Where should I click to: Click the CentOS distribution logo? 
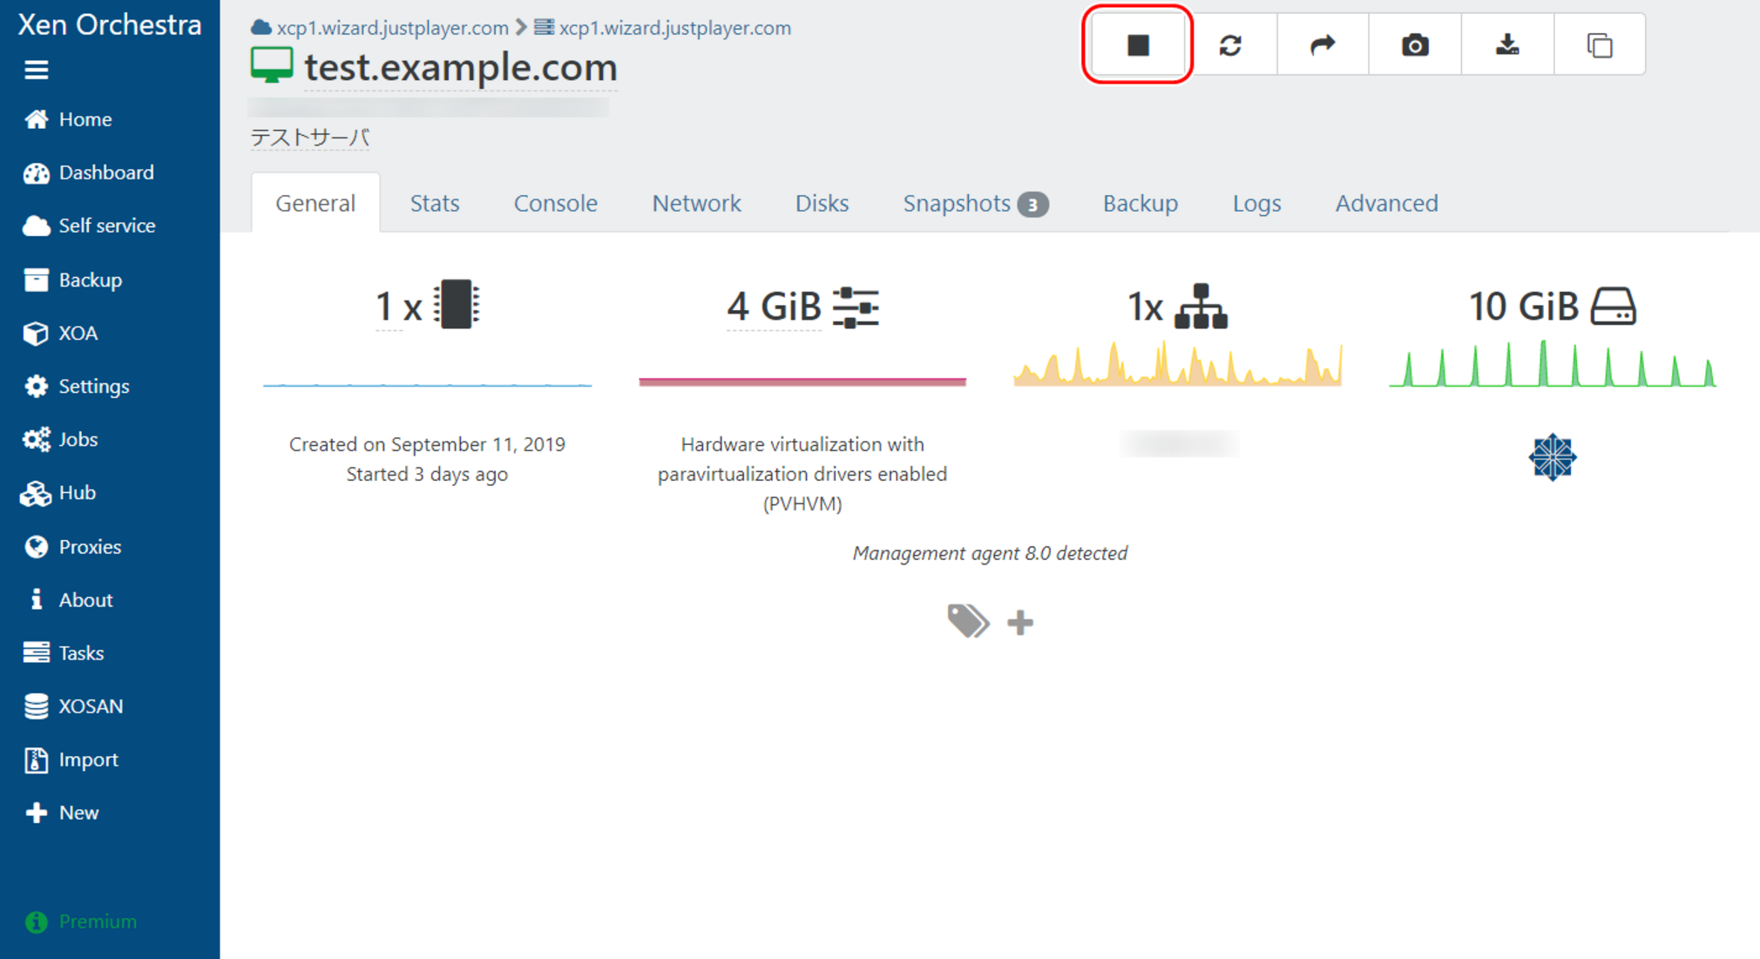click(1553, 457)
